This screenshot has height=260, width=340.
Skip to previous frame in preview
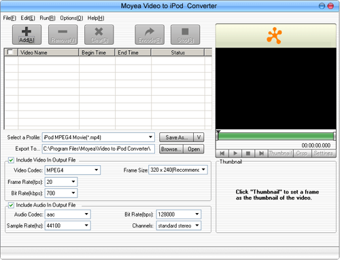[222, 153]
